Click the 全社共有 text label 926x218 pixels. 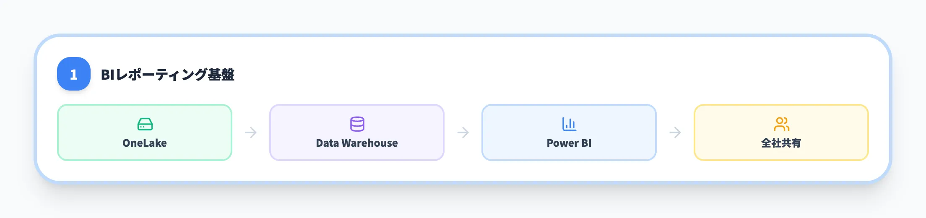781,143
